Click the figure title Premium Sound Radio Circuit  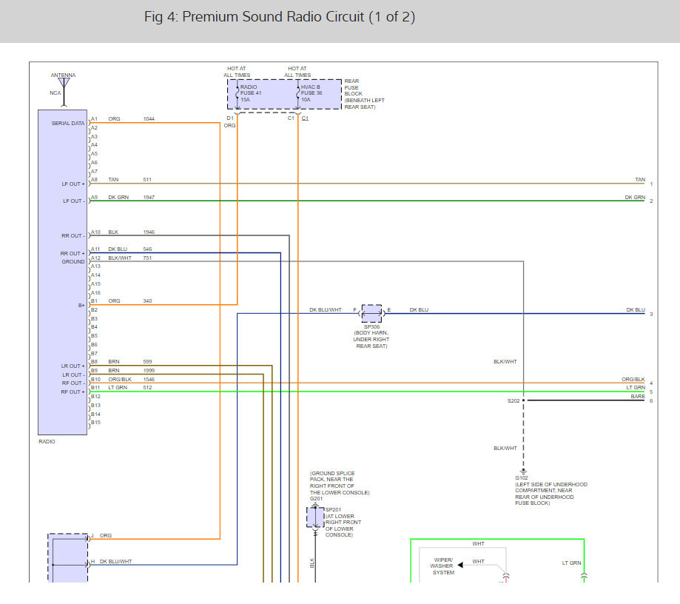[280, 17]
